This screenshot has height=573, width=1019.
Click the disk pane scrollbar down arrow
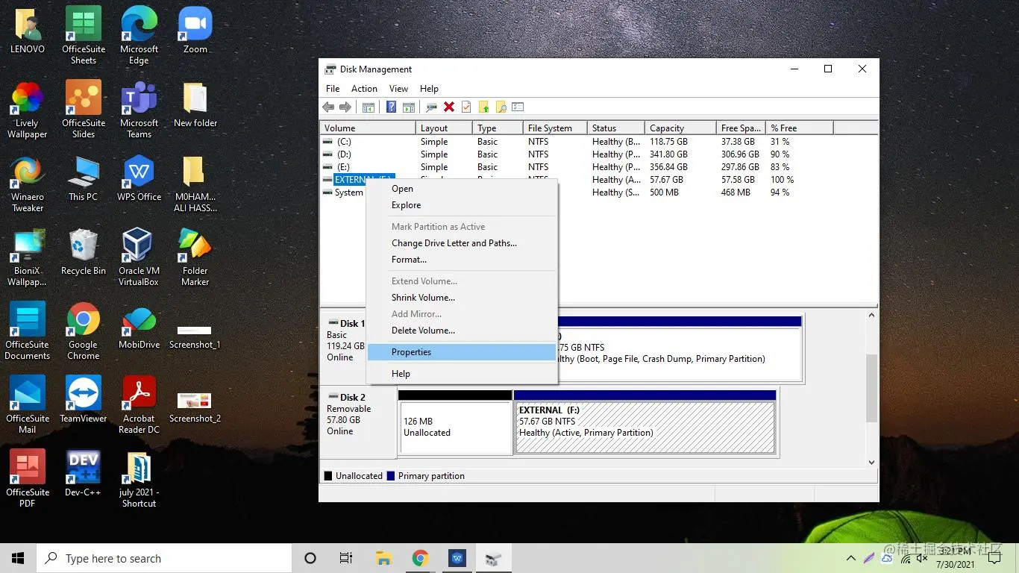click(x=871, y=463)
